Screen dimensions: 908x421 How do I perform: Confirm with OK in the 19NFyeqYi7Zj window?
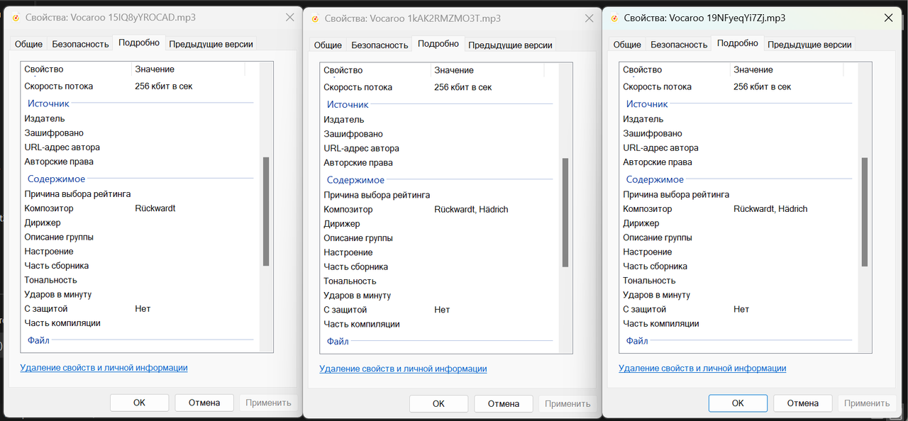[x=738, y=403]
